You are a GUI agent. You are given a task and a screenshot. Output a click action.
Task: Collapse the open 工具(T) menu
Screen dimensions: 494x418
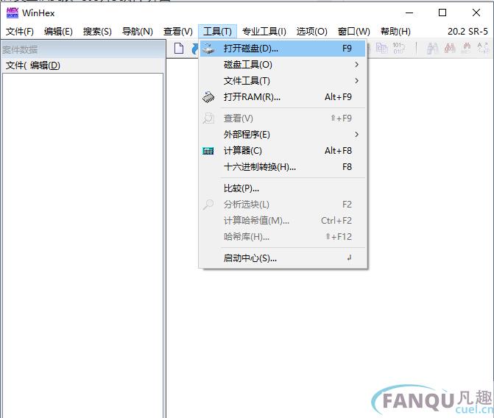[217, 32]
